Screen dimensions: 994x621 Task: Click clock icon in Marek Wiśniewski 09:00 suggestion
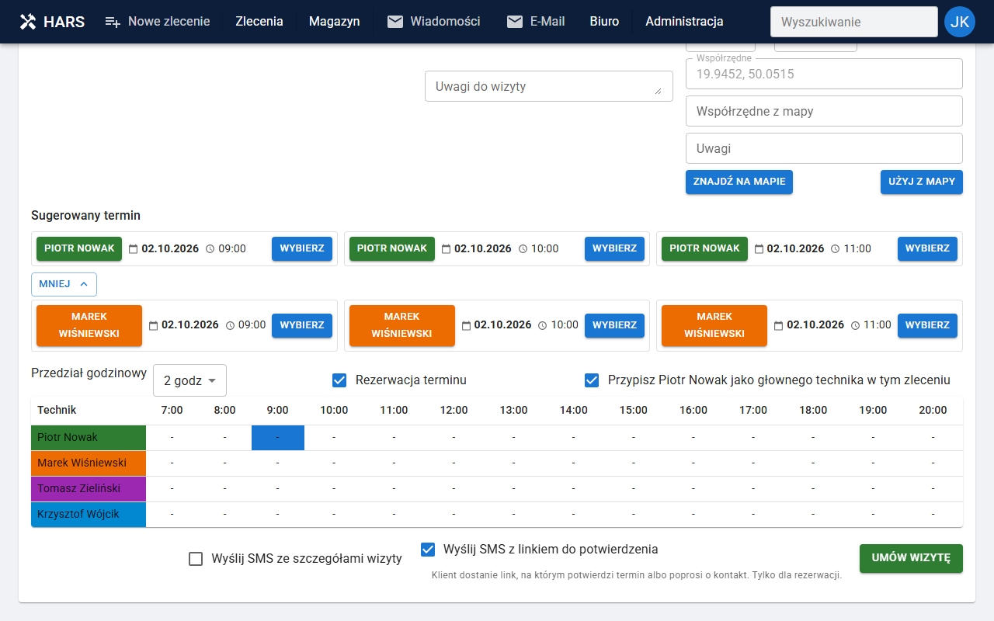(x=230, y=325)
